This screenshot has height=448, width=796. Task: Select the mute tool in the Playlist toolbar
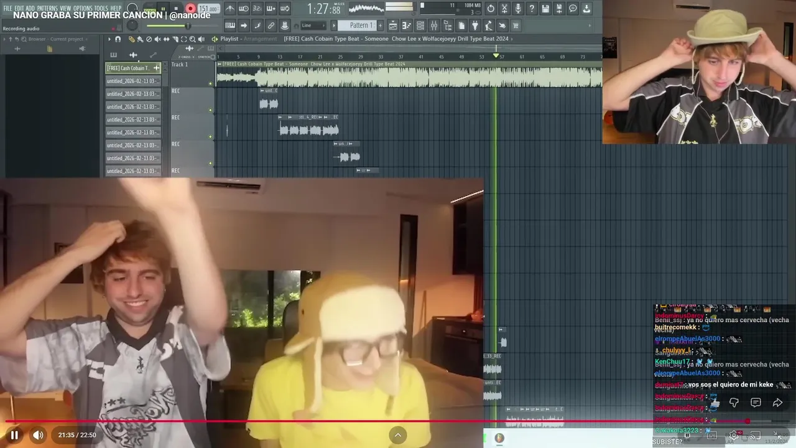point(157,39)
